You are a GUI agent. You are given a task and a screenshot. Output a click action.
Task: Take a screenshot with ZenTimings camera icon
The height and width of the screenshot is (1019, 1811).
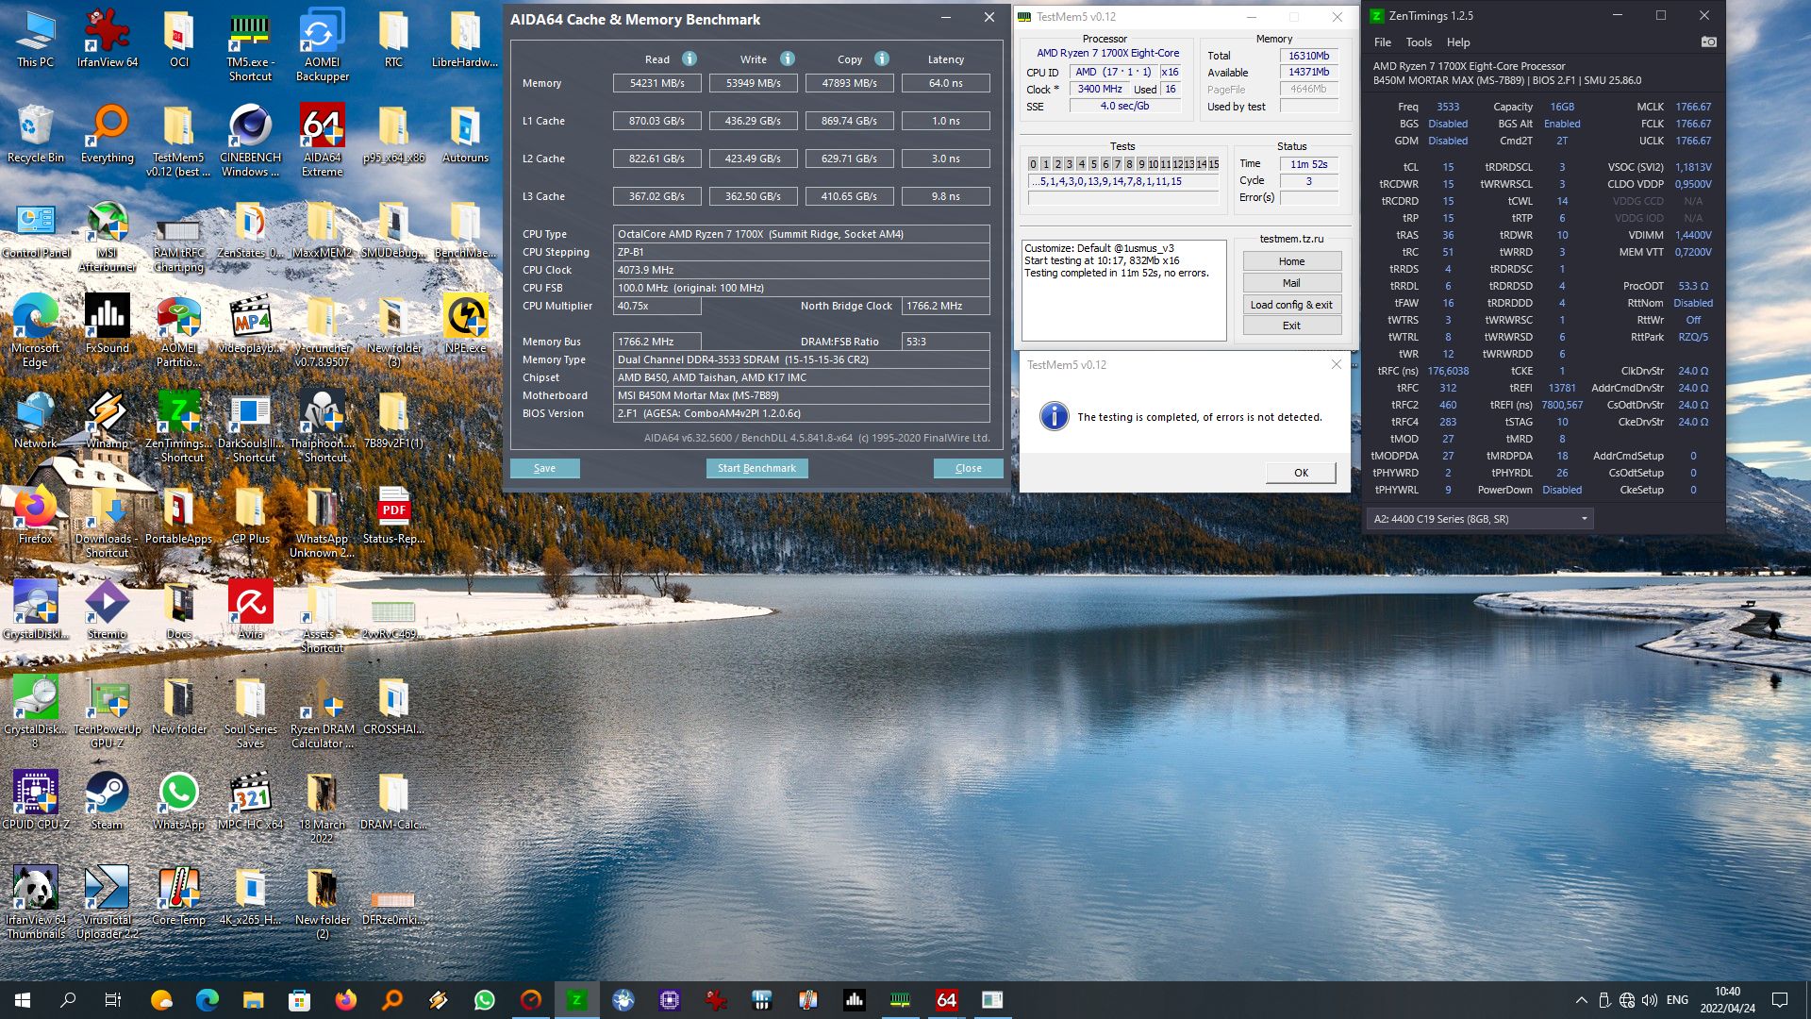pos(1708,42)
